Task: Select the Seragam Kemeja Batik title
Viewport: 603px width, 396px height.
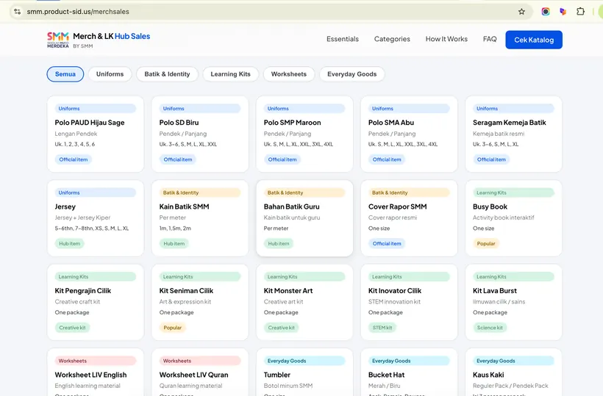Action: coord(509,123)
